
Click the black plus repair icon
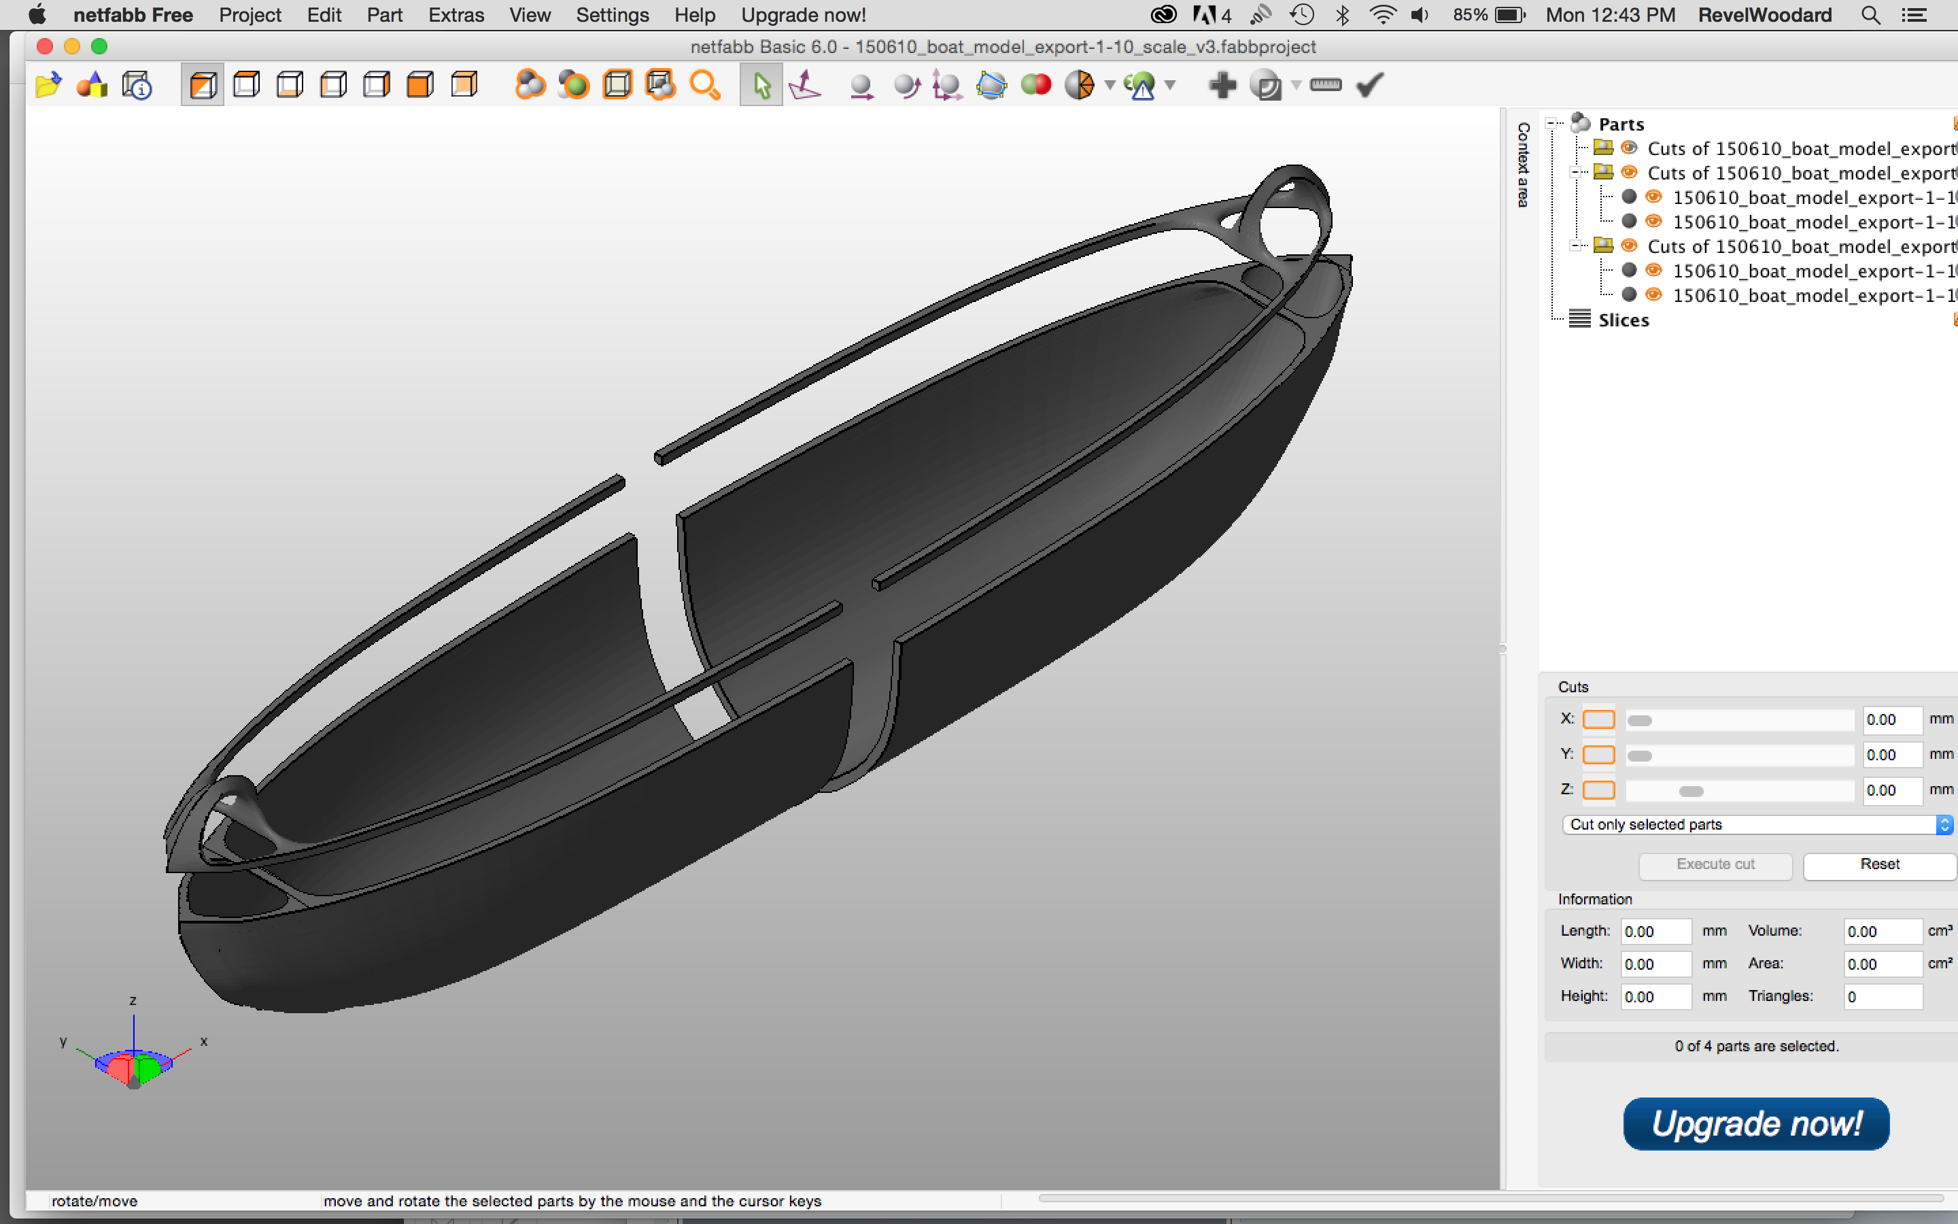coord(1222,85)
